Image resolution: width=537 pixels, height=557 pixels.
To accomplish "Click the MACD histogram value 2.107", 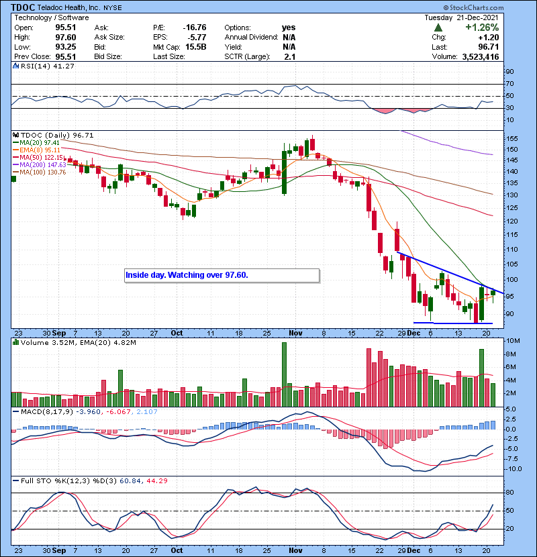I will pyautogui.click(x=146, y=412).
